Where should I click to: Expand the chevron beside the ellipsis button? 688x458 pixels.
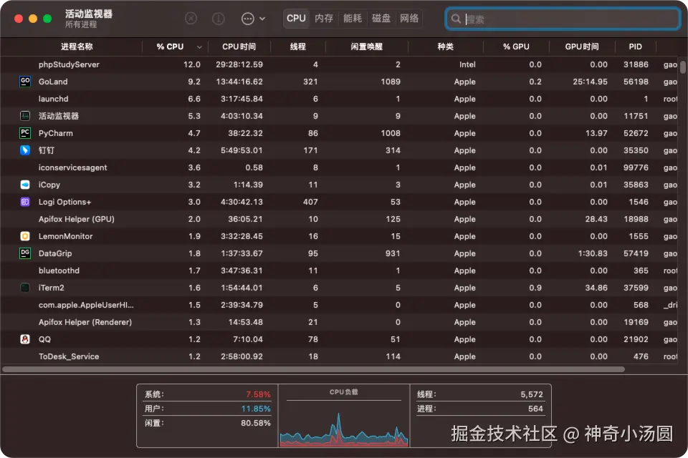(262, 19)
